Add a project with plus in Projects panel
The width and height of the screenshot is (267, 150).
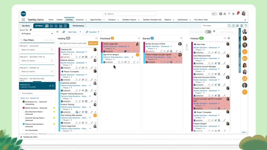click(50, 86)
